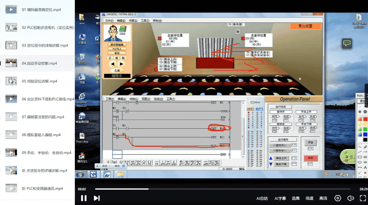Tick checkbox beside 06 台达资料下载和PLC接线.mp4
This screenshot has height=205, width=368.
coord(1,99)
